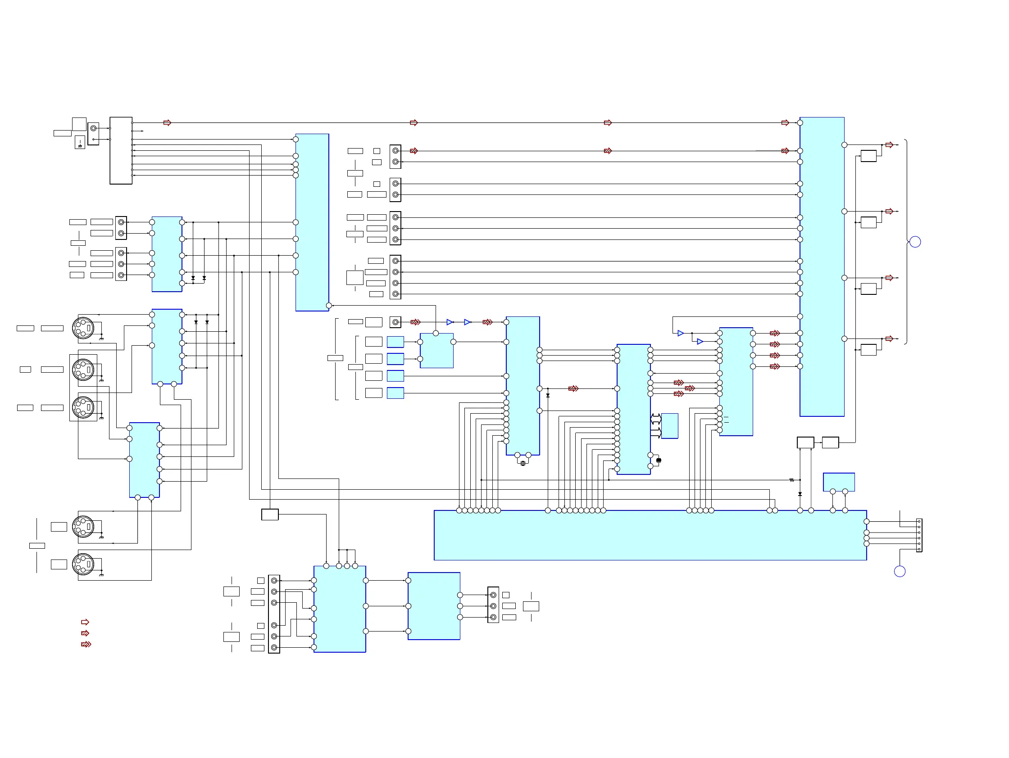Click the blue circle beside the right curly brace
Screen dimensions: 1009x758
915,242
